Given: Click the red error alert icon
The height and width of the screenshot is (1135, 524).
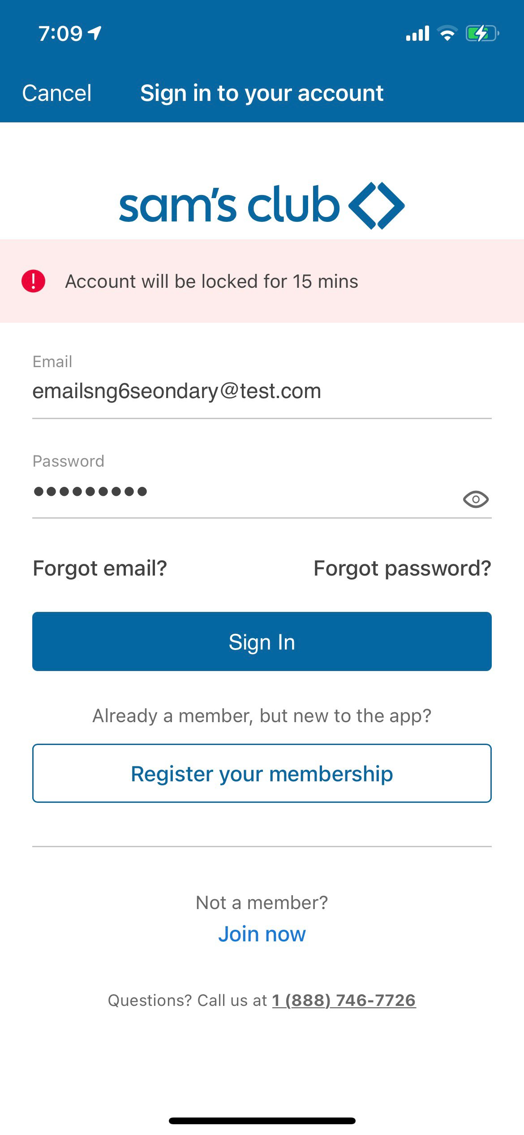Looking at the screenshot, I should pyautogui.click(x=34, y=281).
